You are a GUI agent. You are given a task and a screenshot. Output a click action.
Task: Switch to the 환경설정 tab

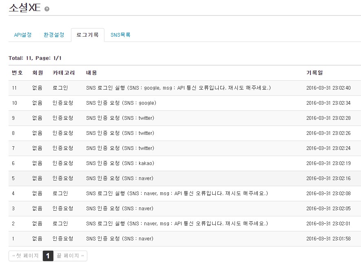click(x=54, y=35)
